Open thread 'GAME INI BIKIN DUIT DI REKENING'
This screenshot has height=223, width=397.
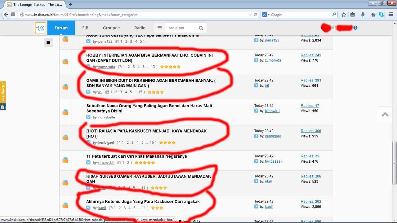[x=151, y=83]
